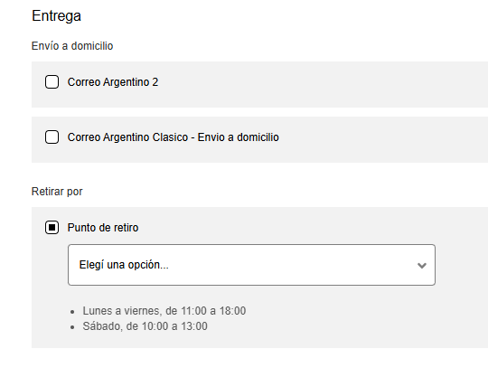Click the filled square inside Punto de retiro selector
Image resolution: width=488 pixels, height=377 pixels.
click(x=52, y=228)
